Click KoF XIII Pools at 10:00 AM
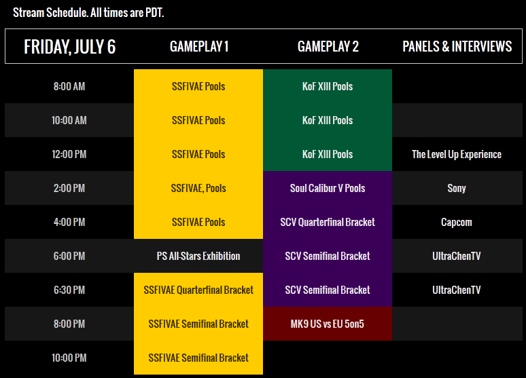This screenshot has width=526, height=378. coord(328,120)
